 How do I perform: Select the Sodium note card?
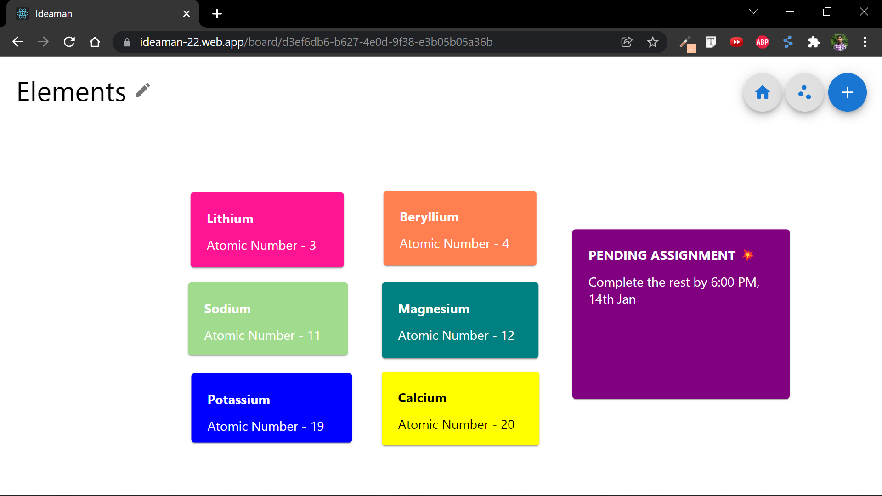[x=268, y=319]
